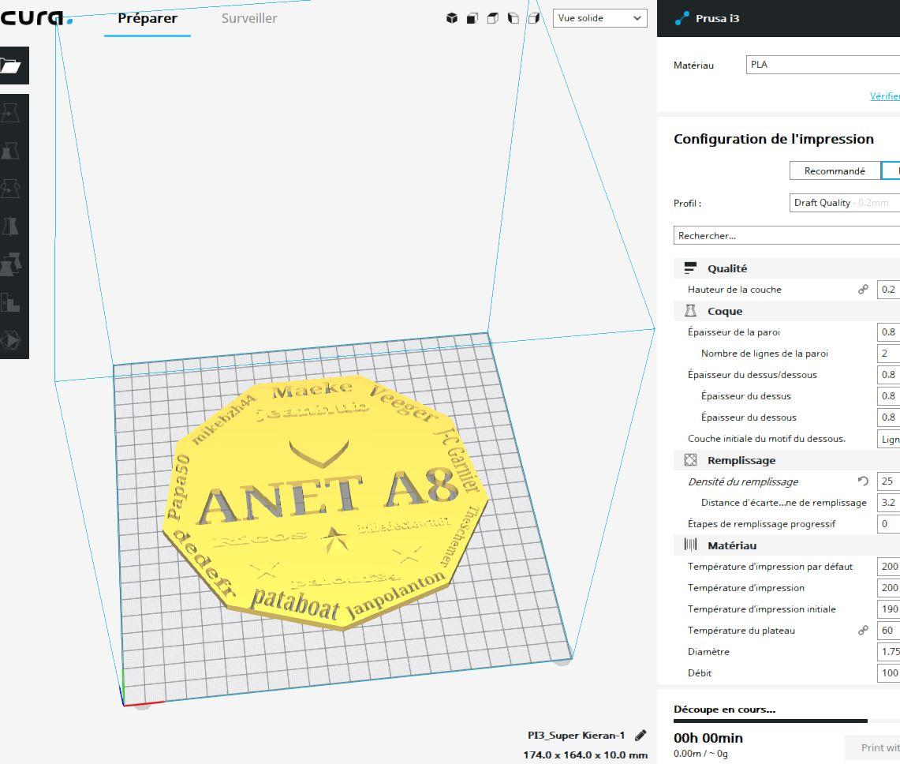900x764 pixels.
Task: Switch to the Préparer tab
Action: pos(148,18)
